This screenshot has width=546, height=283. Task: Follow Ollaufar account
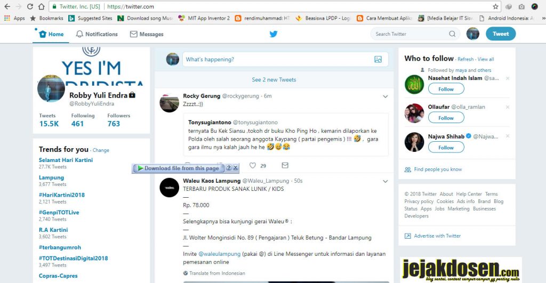click(x=446, y=118)
